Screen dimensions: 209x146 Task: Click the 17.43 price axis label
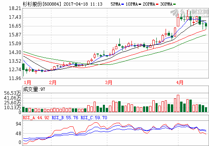(x=15, y=17)
